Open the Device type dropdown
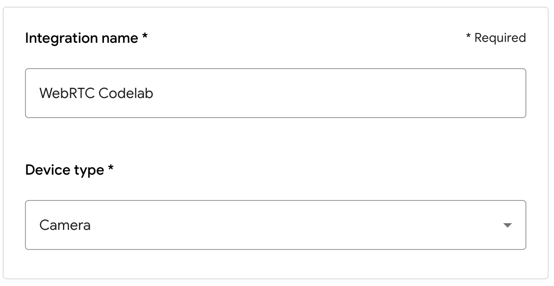554x286 pixels. click(275, 225)
